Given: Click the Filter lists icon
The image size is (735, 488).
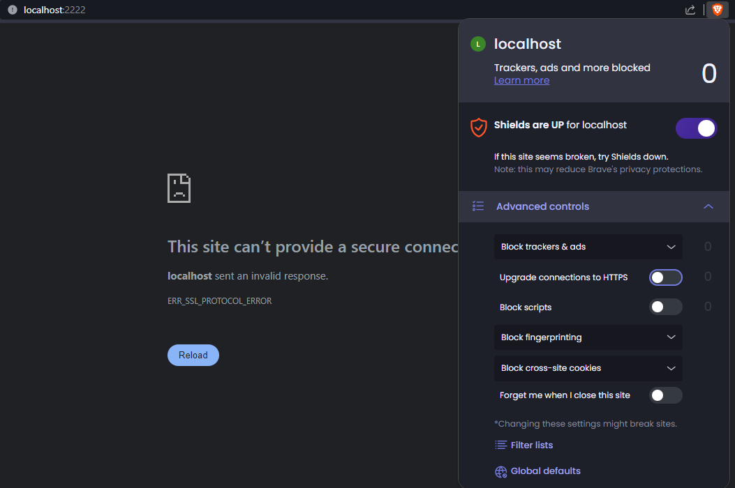Looking at the screenshot, I should pos(500,445).
